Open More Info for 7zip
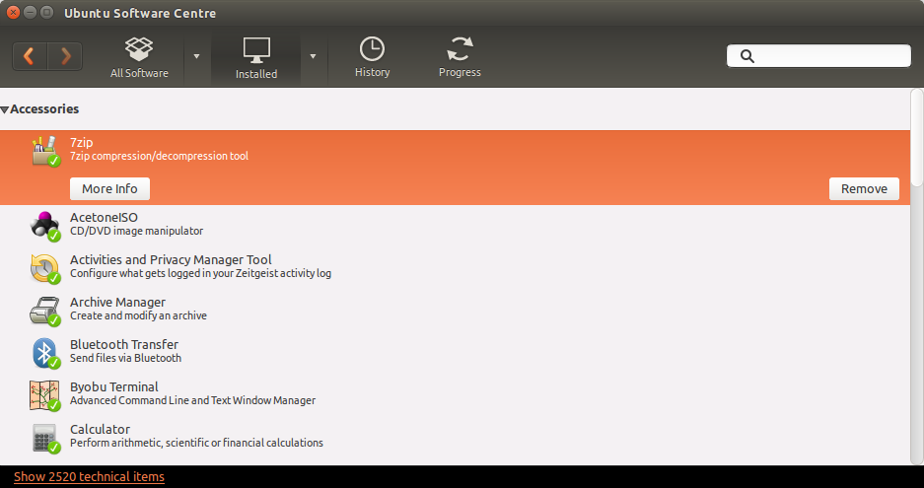 (x=109, y=188)
